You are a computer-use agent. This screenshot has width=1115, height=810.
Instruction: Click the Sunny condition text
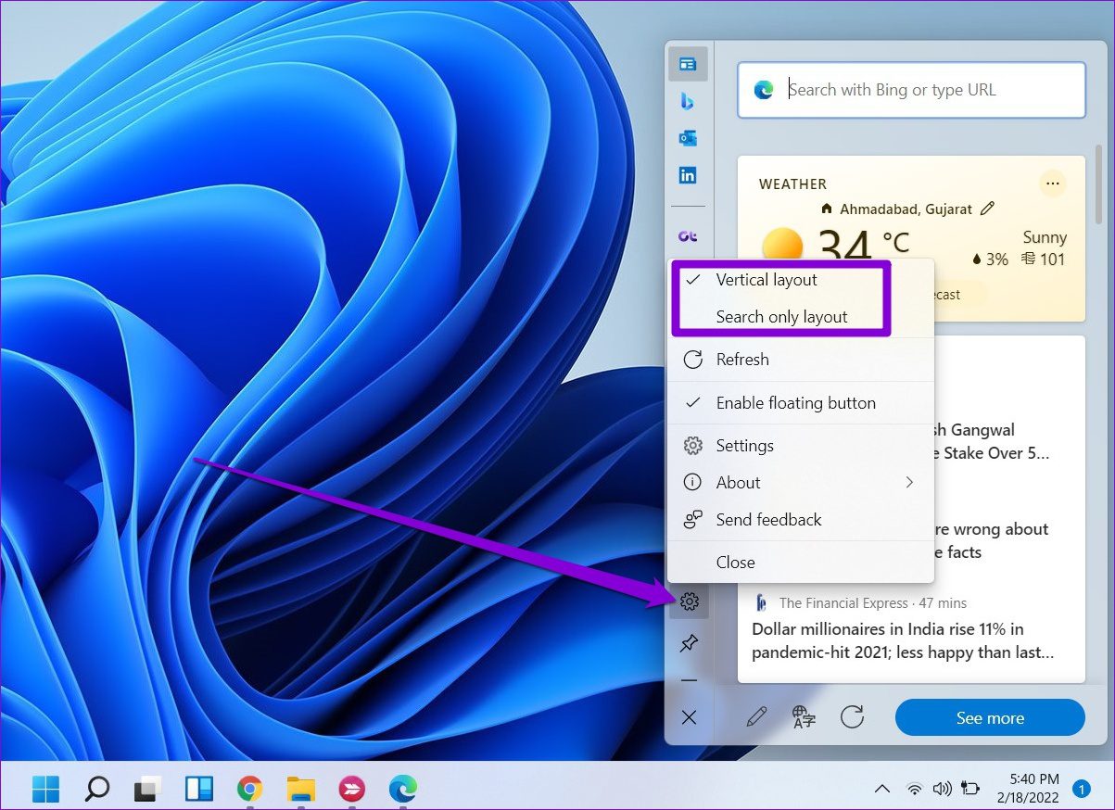(x=1045, y=237)
